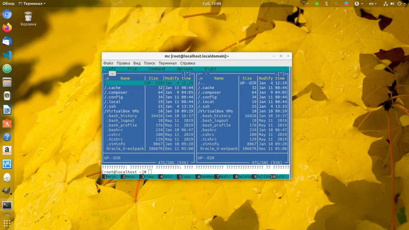Click the volume icon in the top bar
The height and width of the screenshot is (230, 409).
392,4
